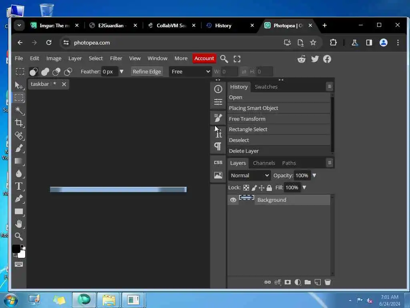The height and width of the screenshot is (308, 410).
Task: Open Photopea Facebook link icon
Action: point(327,59)
